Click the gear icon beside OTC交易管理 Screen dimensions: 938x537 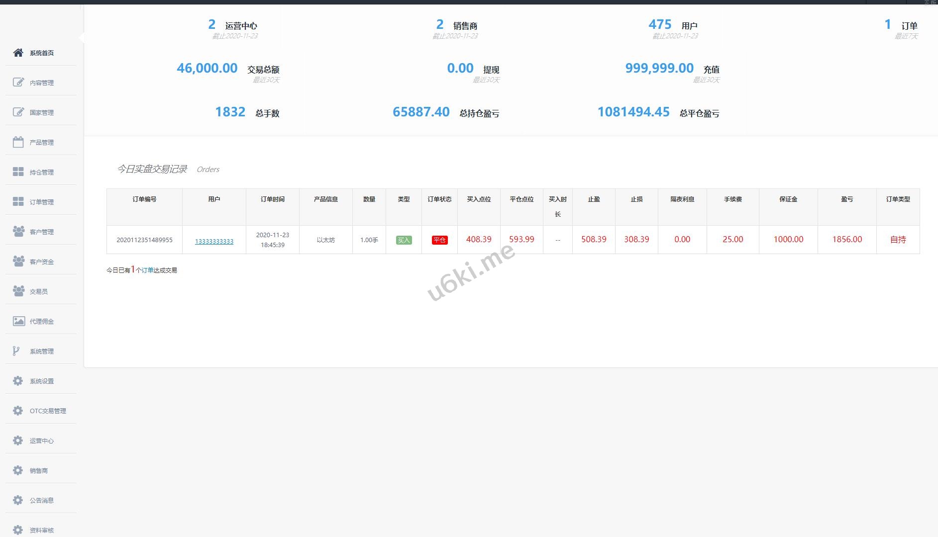coord(18,411)
